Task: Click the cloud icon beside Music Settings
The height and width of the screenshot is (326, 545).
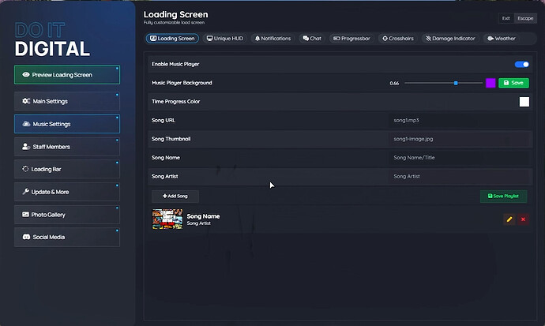Action: [x=26, y=124]
